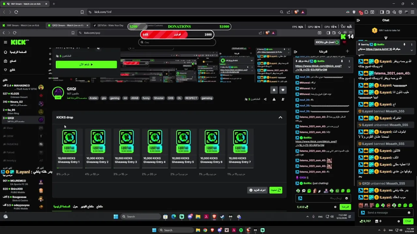Toggle the QXQI follow heart in the stream
The width and height of the screenshot is (417, 234).
(282, 90)
